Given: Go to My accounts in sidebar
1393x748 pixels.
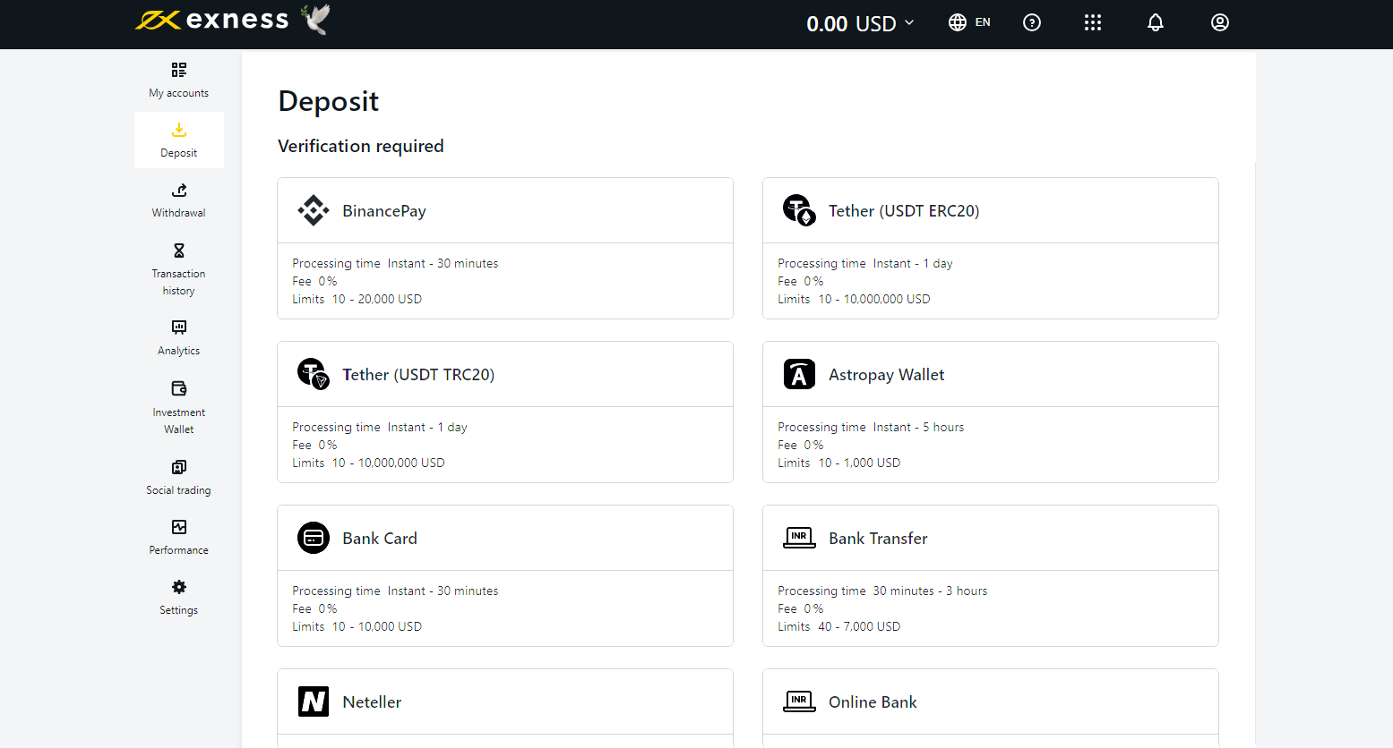Looking at the screenshot, I should pos(179,81).
